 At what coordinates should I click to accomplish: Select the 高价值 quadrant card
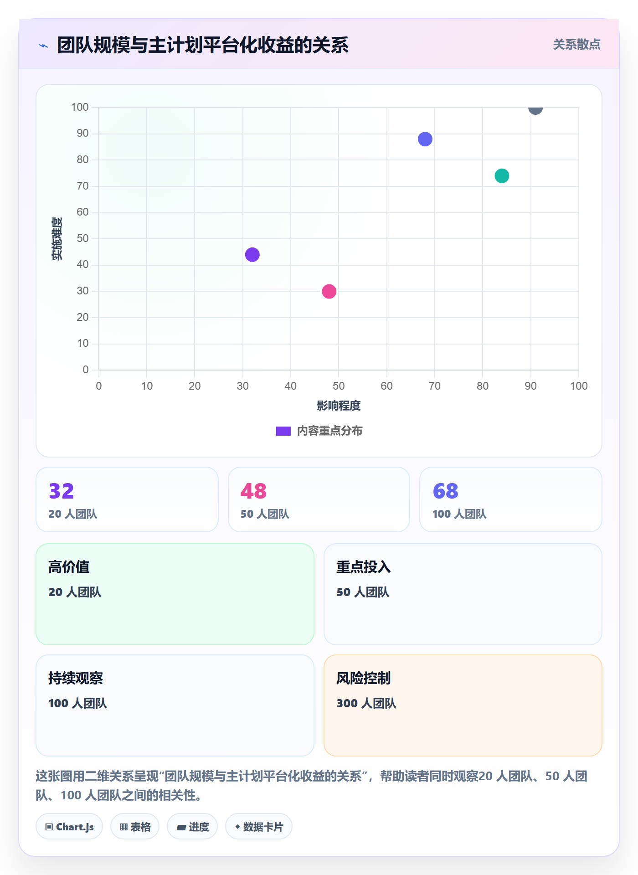coord(175,594)
